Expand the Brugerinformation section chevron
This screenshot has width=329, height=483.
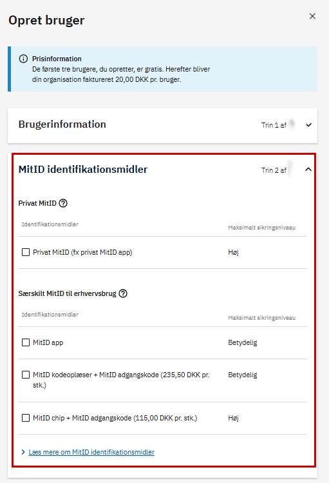(308, 124)
